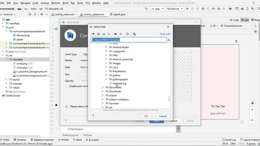Open the Database Inspector tool window
260x146 pixels.
42,140
